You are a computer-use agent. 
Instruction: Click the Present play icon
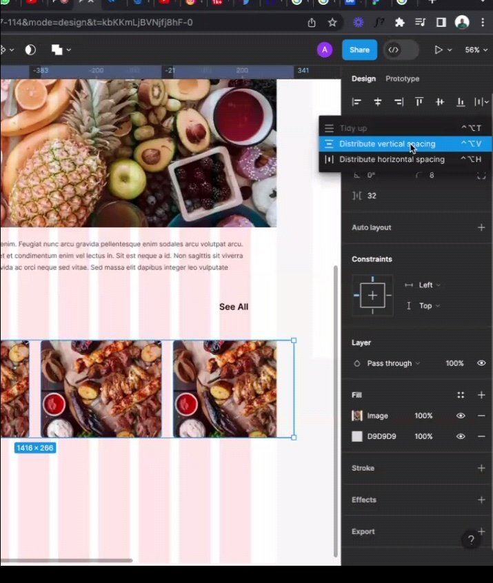[x=439, y=50]
